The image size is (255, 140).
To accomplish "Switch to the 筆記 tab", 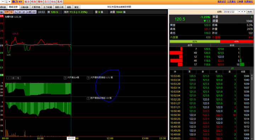I will (76, 7).
